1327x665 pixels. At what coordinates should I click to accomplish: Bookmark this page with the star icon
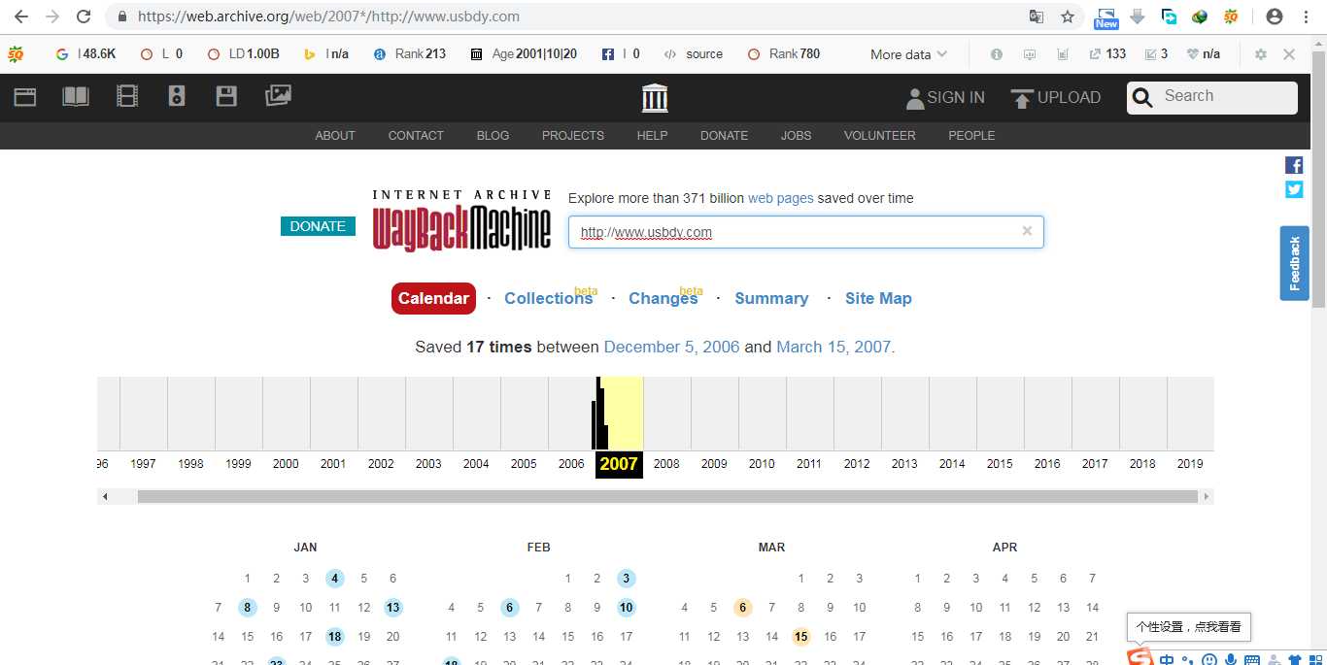click(x=1068, y=17)
